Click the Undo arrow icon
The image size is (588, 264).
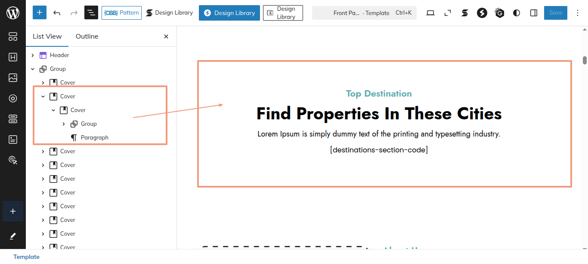click(57, 13)
